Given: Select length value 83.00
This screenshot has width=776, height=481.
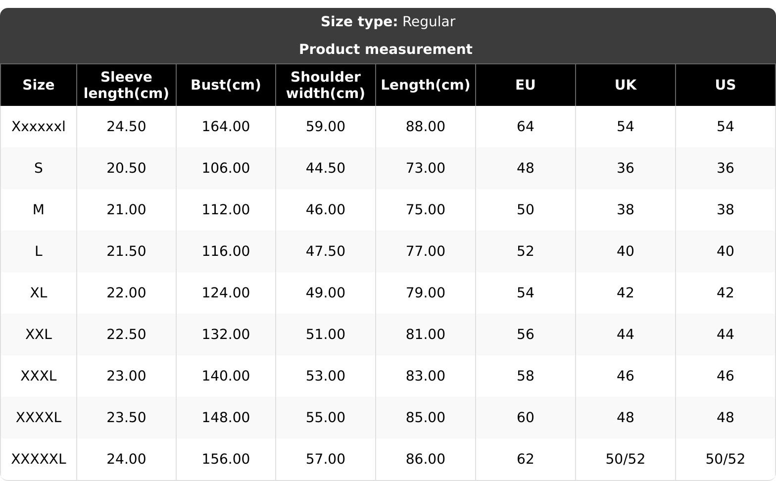Looking at the screenshot, I should pos(425,376).
